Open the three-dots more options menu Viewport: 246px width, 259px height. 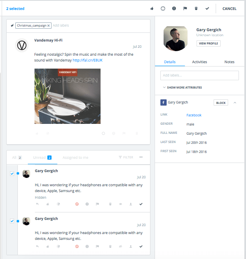click(141, 157)
